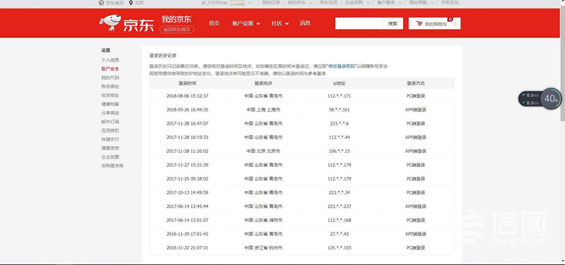Select 账号绑定 in the settings sidebar
Image resolution: width=565 pixels, height=265 pixels.
tap(110, 87)
